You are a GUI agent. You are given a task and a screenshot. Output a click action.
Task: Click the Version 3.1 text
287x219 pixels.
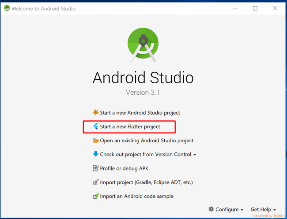[x=143, y=93]
